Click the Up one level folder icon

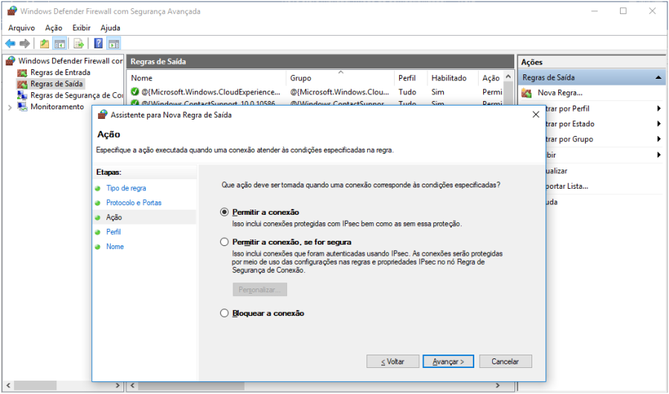(45, 44)
